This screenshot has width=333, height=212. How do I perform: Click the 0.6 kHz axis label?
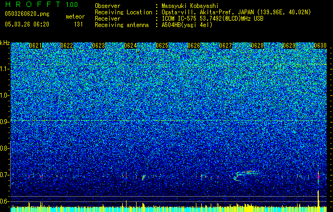(x=4, y=201)
